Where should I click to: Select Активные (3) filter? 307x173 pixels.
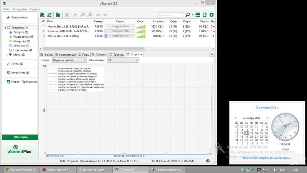pos(21,46)
